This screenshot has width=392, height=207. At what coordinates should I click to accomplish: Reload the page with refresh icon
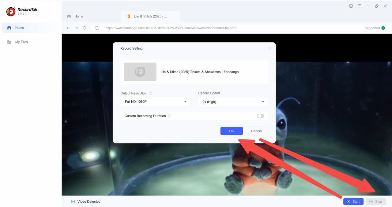coord(85,28)
